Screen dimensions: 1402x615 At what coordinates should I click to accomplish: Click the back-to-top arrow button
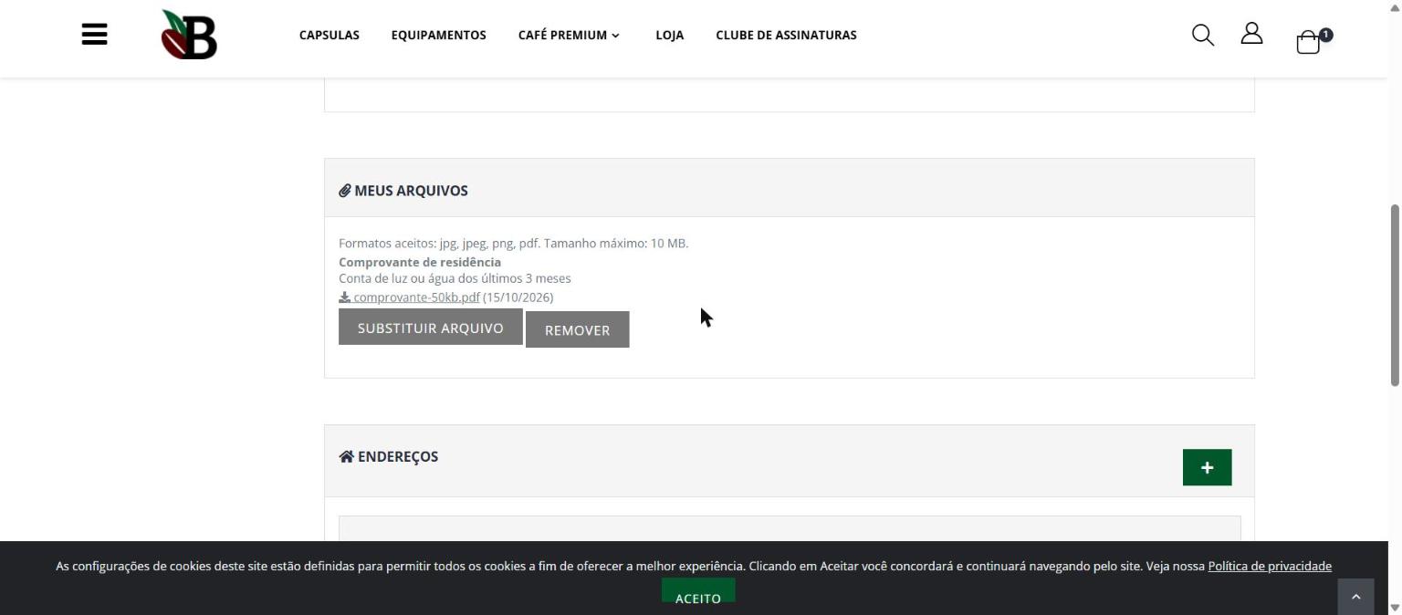point(1355,596)
